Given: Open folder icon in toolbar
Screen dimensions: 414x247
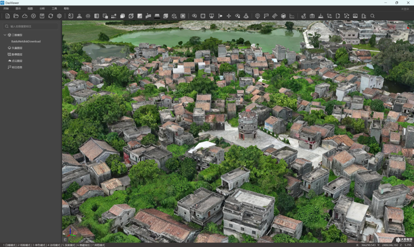Looking at the screenshot, I should (16, 16).
